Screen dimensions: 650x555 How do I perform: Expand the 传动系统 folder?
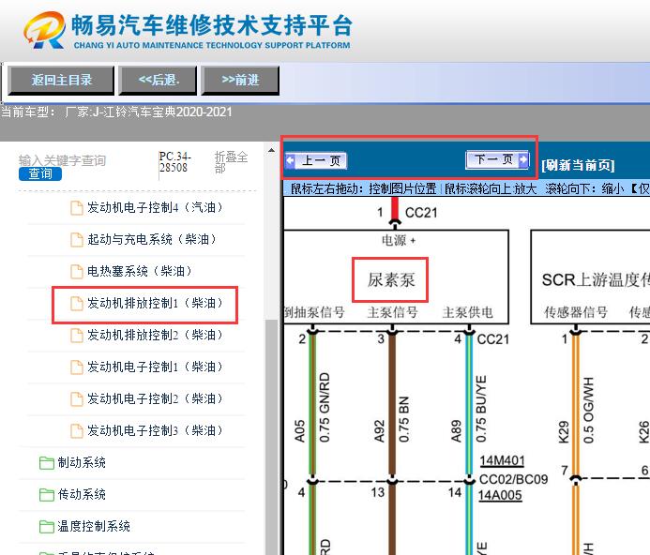point(82,494)
